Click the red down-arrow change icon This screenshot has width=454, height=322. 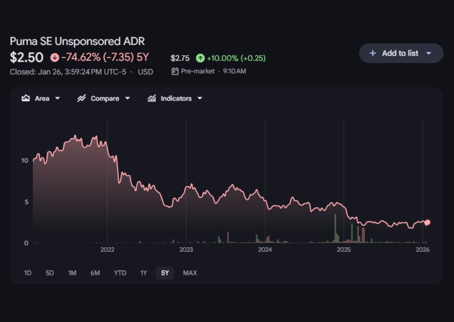pos(54,57)
